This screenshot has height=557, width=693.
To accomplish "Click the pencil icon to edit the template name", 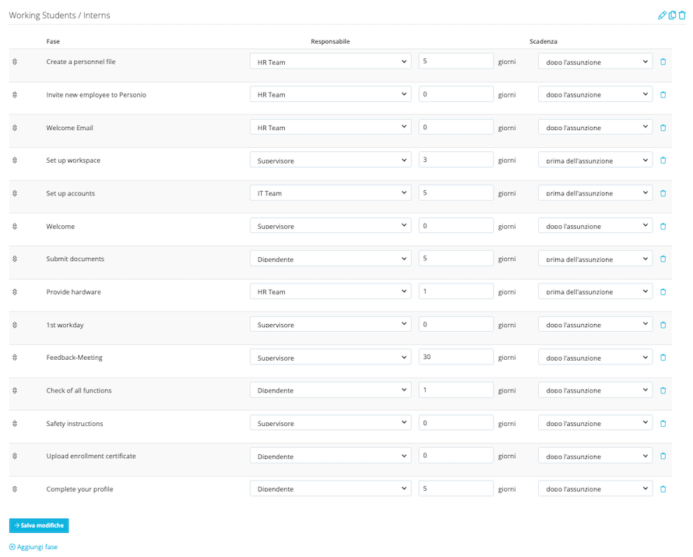I will pos(662,15).
